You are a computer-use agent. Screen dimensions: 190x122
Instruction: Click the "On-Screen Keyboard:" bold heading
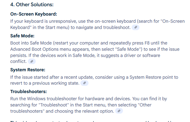34,14
